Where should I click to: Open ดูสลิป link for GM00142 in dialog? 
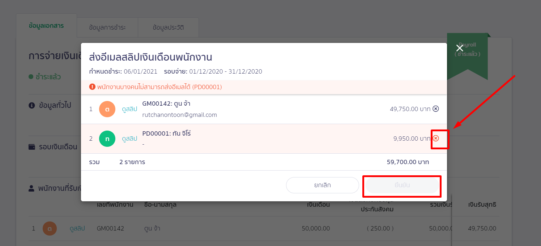point(129,109)
